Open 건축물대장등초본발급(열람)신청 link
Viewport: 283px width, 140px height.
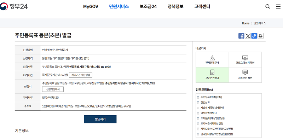pos(217,134)
